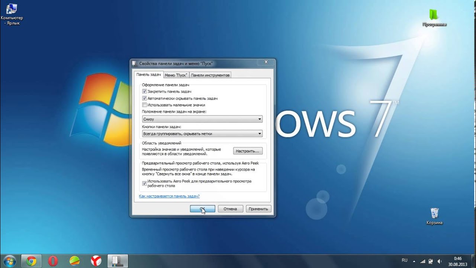Switch to the Панели инструментов tab
The width and height of the screenshot is (476, 268).
tap(210, 75)
